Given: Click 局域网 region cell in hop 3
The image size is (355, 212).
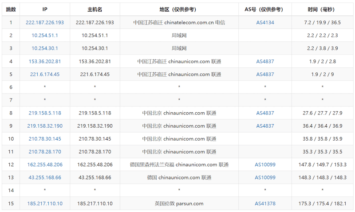Looking at the screenshot, I should click(x=179, y=48).
